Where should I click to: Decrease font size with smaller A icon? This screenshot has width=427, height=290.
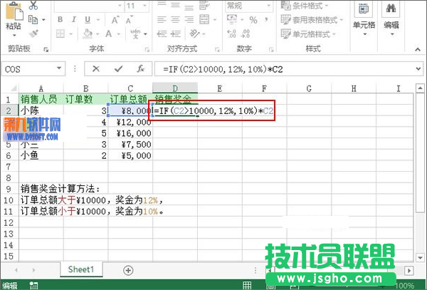point(130,20)
